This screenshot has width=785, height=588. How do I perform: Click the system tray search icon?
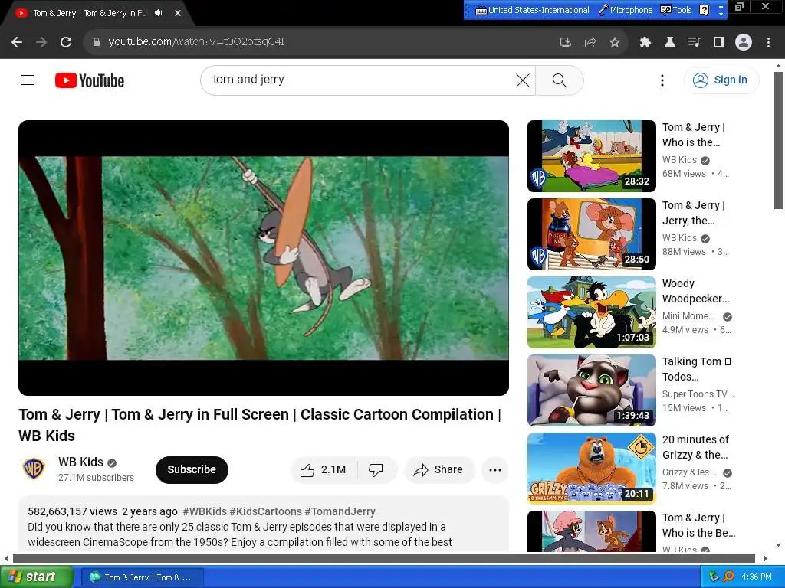[728, 577]
